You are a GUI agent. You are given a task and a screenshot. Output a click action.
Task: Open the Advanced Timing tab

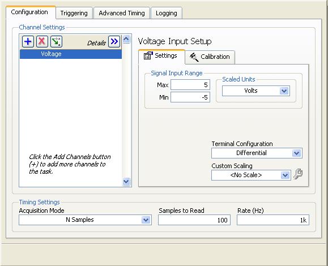click(x=122, y=13)
